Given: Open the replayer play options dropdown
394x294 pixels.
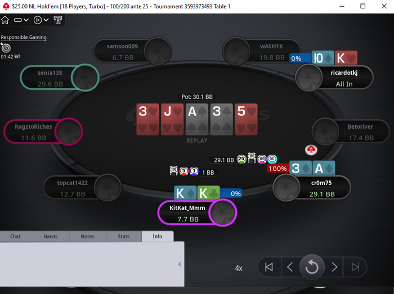Looking at the screenshot, I should [x=41, y=20].
